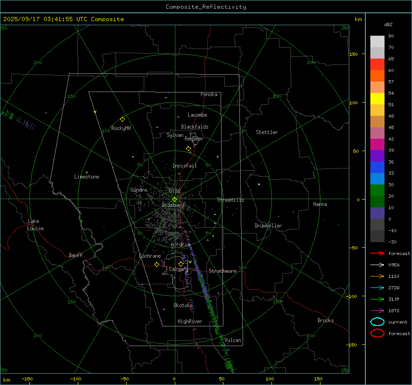This screenshot has width=412, height=385.
Task: Click the red forecast arrow in legend
Action: 377,253
